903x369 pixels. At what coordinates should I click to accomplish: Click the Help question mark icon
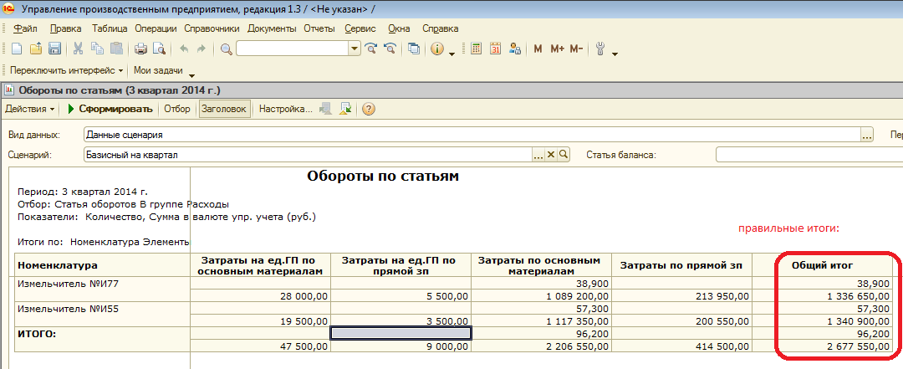click(368, 109)
